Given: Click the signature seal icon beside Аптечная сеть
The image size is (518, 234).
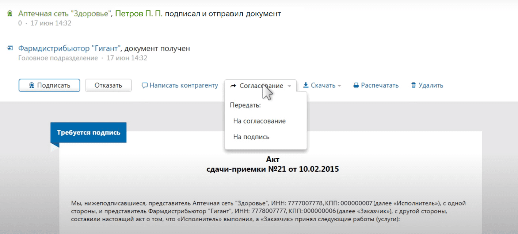Looking at the screenshot, I should click(x=10, y=14).
